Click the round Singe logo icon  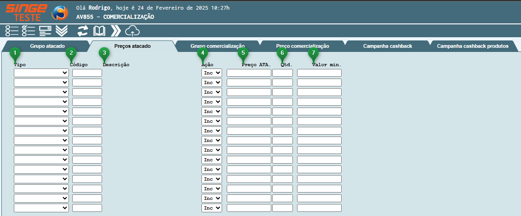[60, 13]
